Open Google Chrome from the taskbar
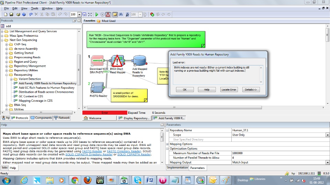Screen dimensions: 330x185 75,180
